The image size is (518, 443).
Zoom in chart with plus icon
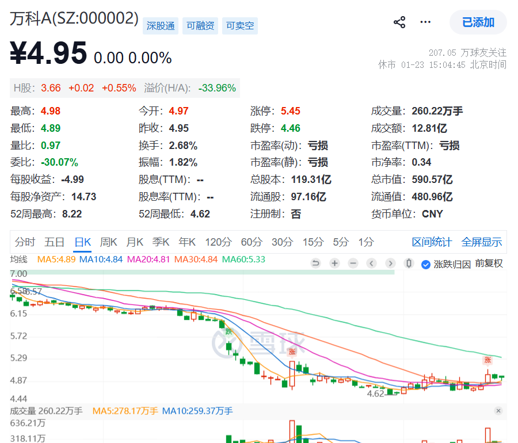[334, 263]
